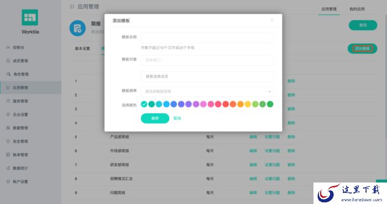Open the 基本设置 tab

pyautogui.click(x=82, y=49)
